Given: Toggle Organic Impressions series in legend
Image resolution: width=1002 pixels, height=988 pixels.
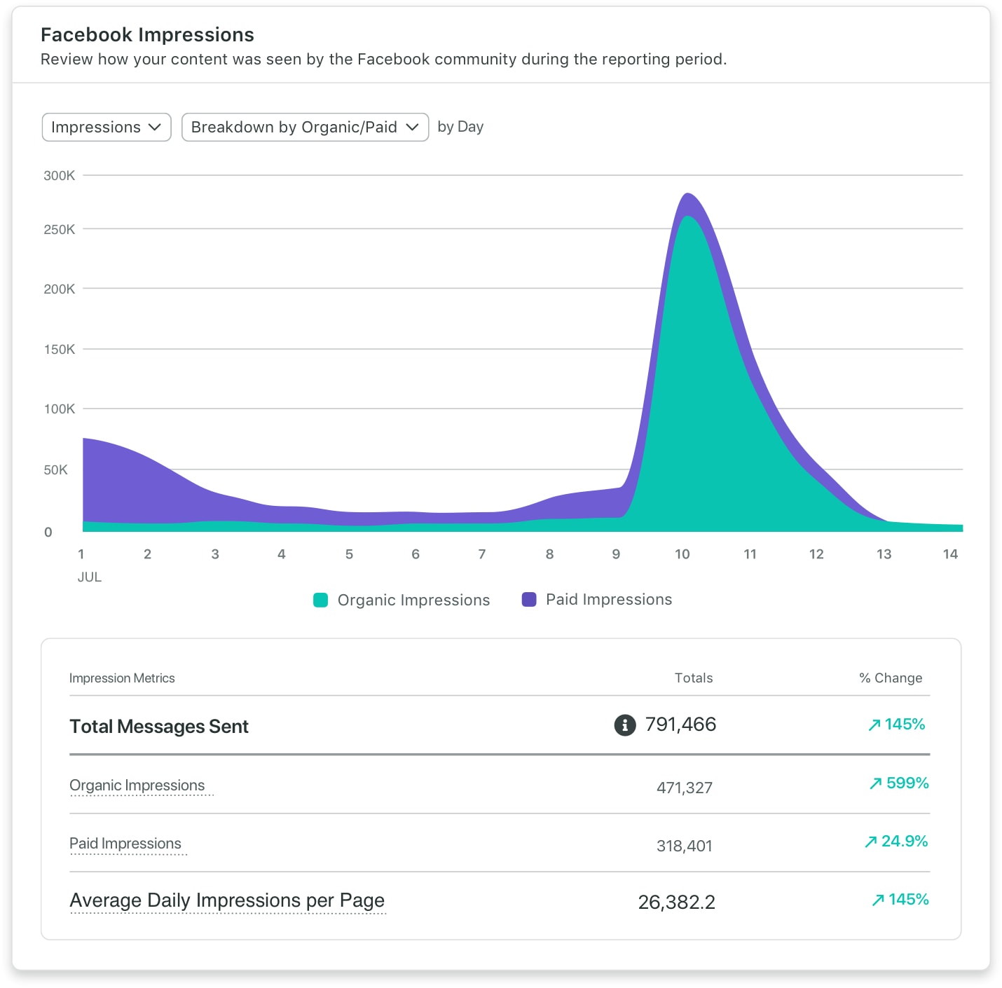Looking at the screenshot, I should [413, 601].
